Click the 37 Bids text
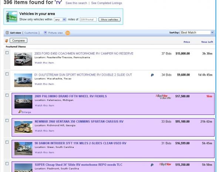The image size is (222, 172). (166, 53)
